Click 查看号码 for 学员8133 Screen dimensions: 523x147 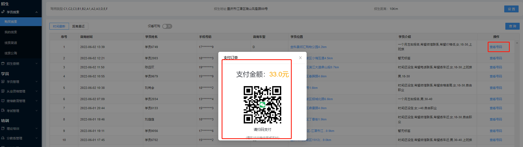click(496, 108)
